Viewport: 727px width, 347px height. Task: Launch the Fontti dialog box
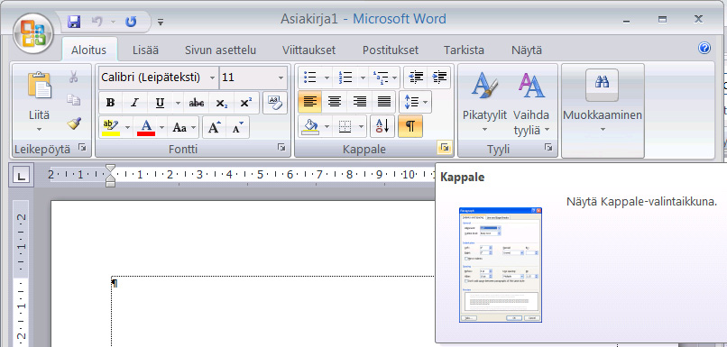click(281, 148)
